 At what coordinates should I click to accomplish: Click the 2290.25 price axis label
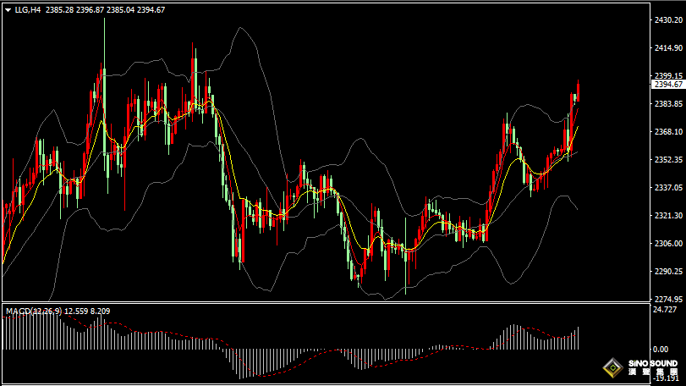tap(667, 271)
